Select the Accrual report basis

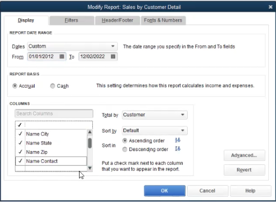15,86
